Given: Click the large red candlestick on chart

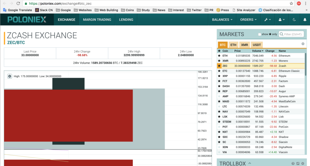Looking at the screenshot, I should pos(68,115).
